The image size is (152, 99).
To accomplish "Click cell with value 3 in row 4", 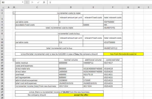I will pyautogui.click(x=71, y=22).
